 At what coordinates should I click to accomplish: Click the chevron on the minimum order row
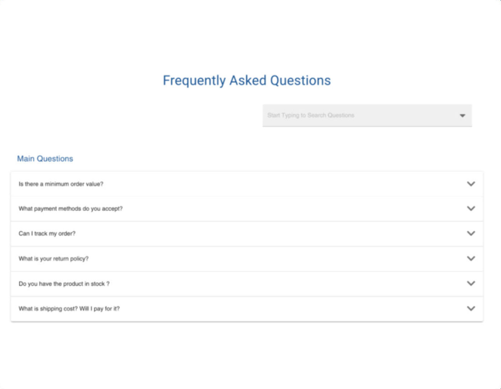[471, 184]
